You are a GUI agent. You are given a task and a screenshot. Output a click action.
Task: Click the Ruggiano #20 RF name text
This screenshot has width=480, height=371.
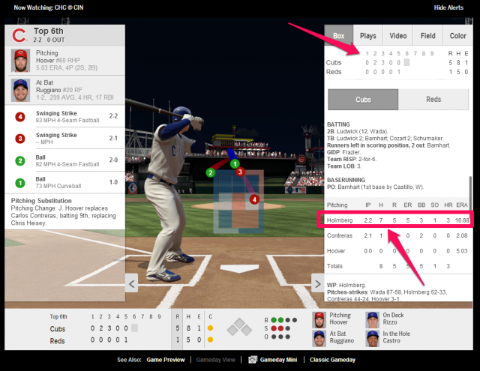click(59, 90)
